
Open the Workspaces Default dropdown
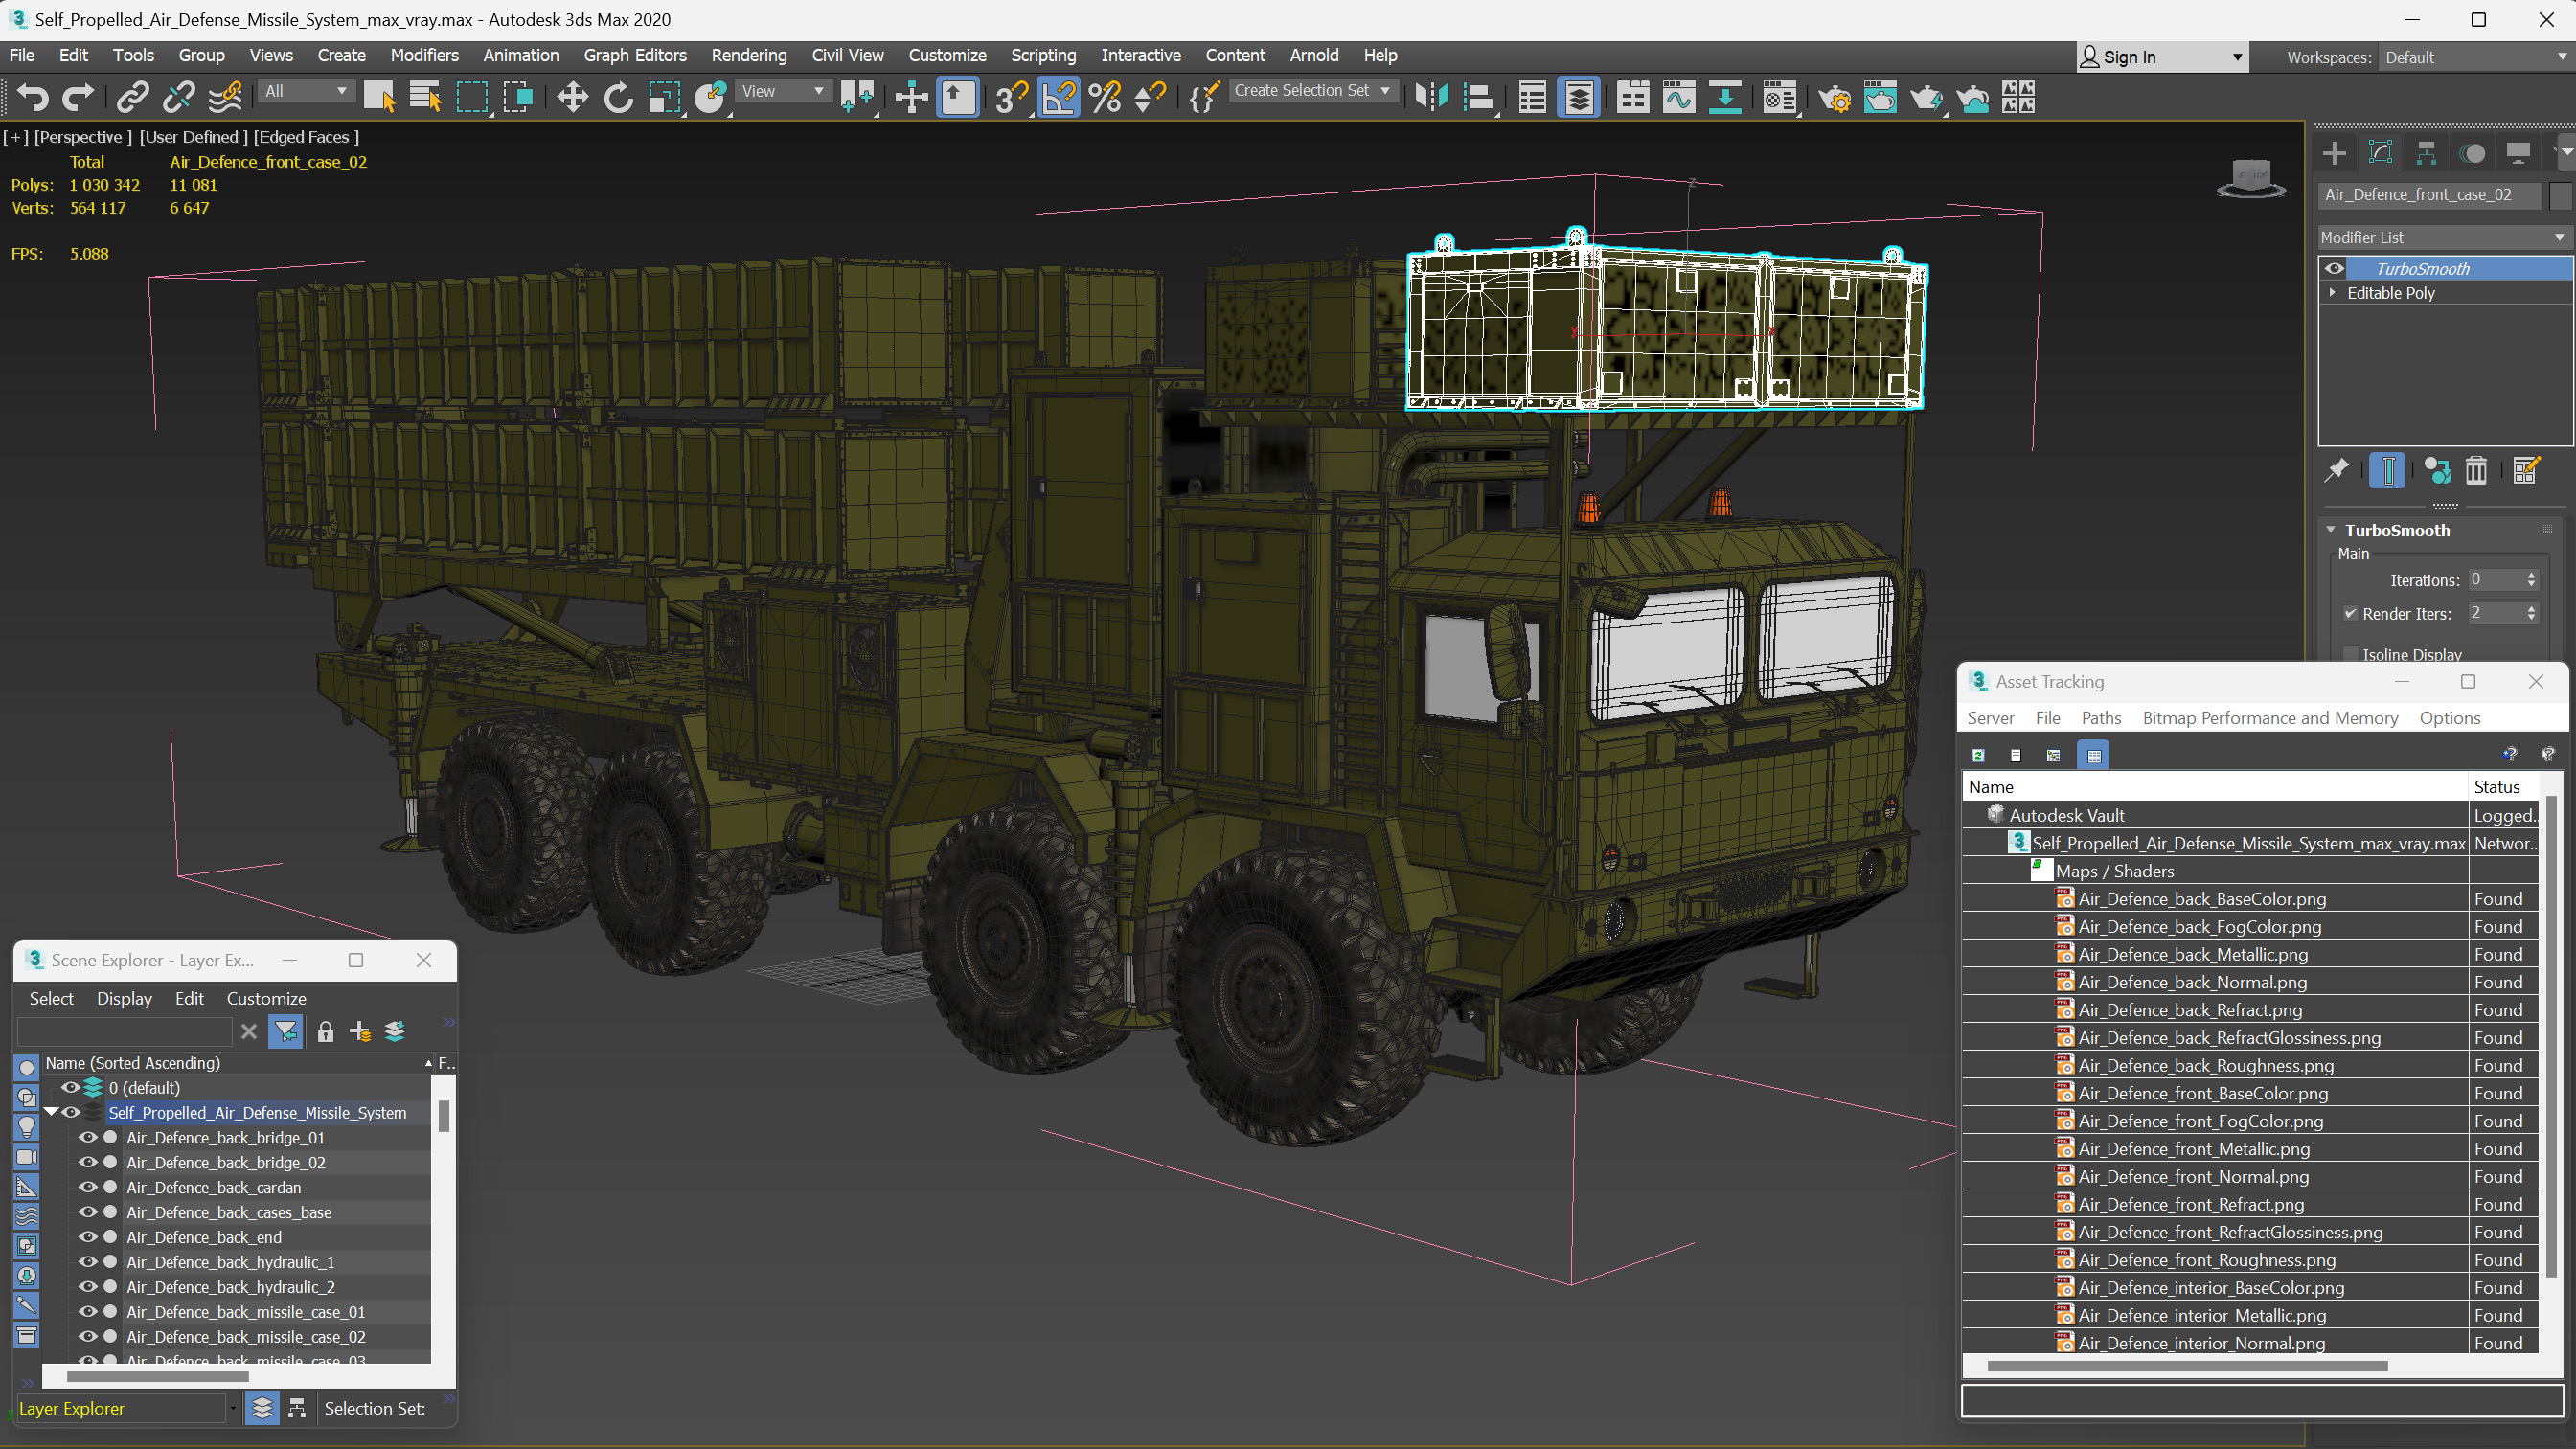(x=2476, y=57)
